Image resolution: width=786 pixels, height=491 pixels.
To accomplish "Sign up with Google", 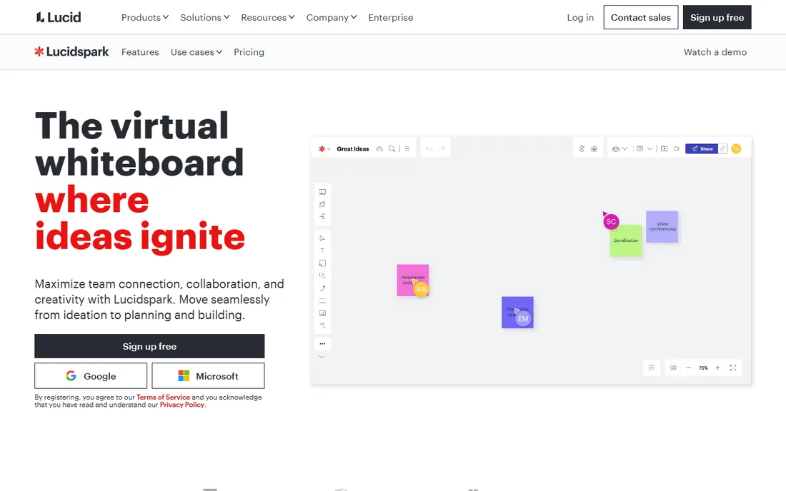I will click(x=91, y=376).
